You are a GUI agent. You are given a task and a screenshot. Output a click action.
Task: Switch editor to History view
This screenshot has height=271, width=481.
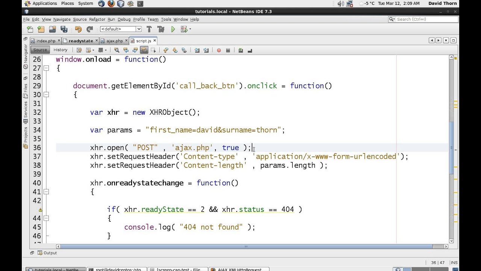pyautogui.click(x=60, y=50)
